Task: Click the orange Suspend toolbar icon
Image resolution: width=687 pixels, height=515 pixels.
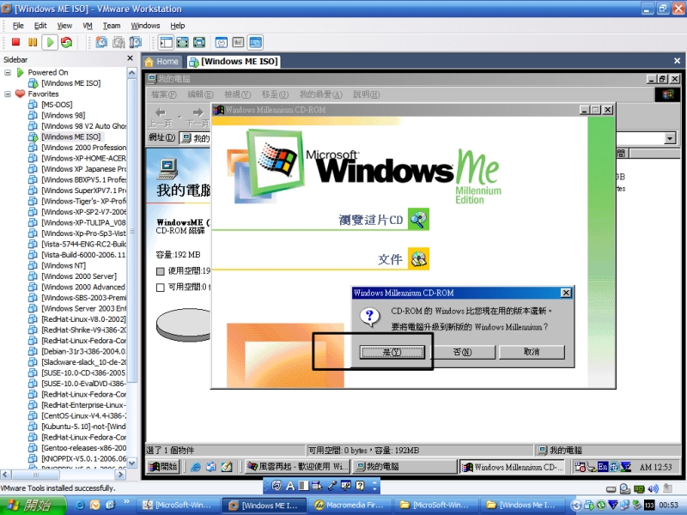Action: pos(33,42)
